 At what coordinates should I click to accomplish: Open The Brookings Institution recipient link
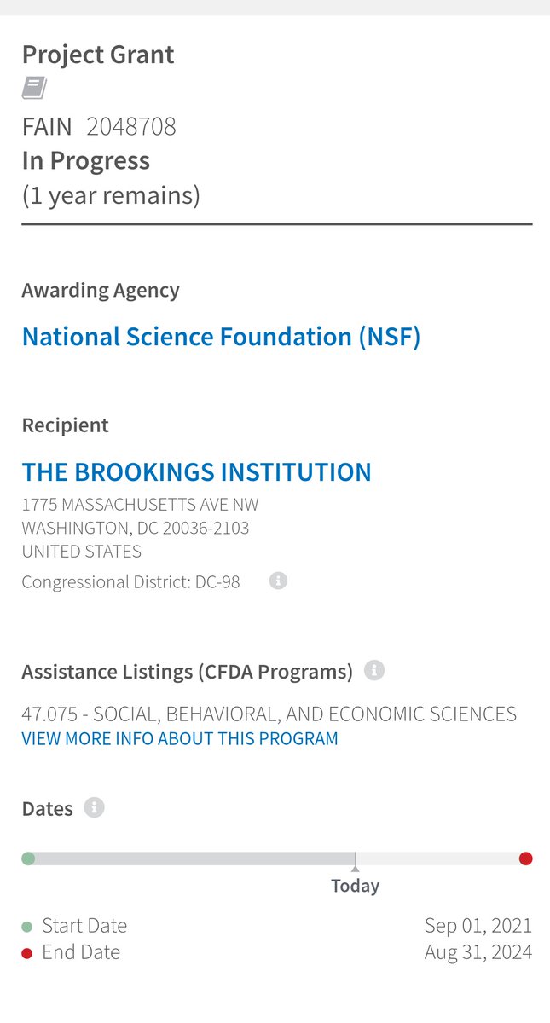pyautogui.click(x=196, y=472)
